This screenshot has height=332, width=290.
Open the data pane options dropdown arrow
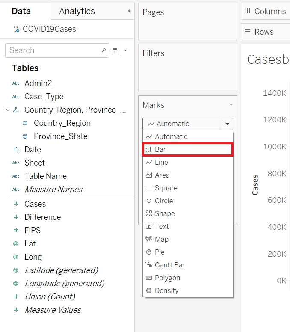125,50
